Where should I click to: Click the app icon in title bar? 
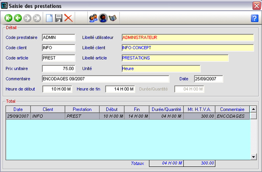(4, 6)
